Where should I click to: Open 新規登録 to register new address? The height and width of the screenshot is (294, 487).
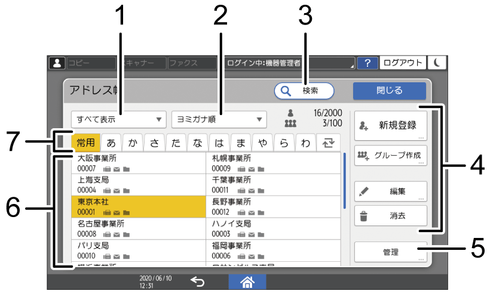coord(391,126)
